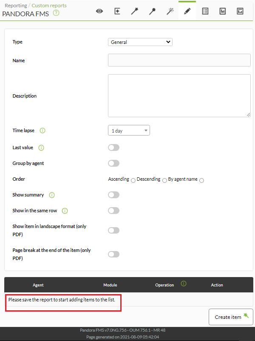Click the bar chart toolbar icon

(223, 11)
